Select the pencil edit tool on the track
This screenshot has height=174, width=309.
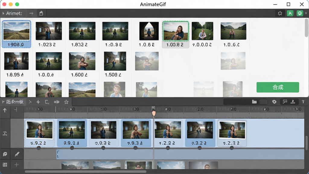17,154
